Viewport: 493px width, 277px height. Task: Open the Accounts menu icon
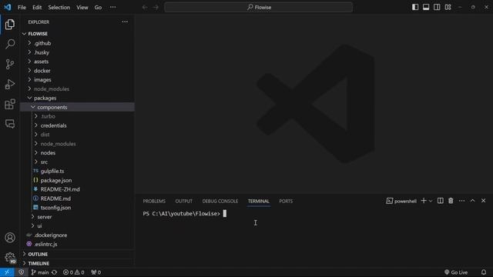click(10, 238)
